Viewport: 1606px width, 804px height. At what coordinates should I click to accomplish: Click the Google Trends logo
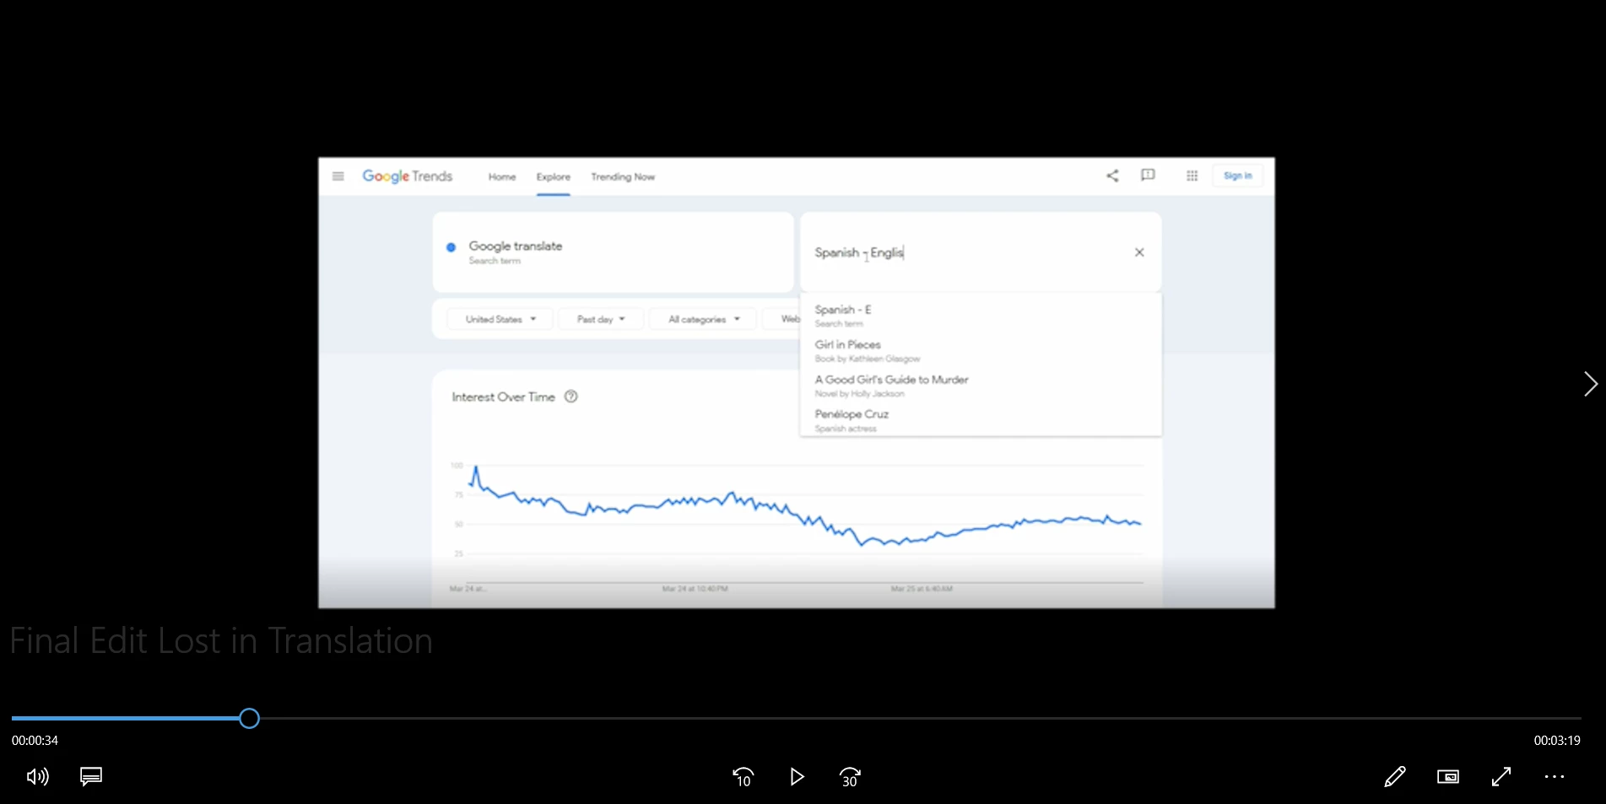click(408, 176)
